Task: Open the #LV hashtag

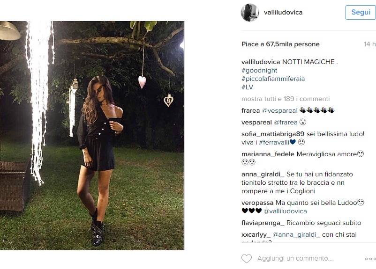Action: [x=247, y=87]
